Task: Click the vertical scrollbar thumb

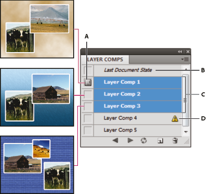Action: (x=186, y=100)
